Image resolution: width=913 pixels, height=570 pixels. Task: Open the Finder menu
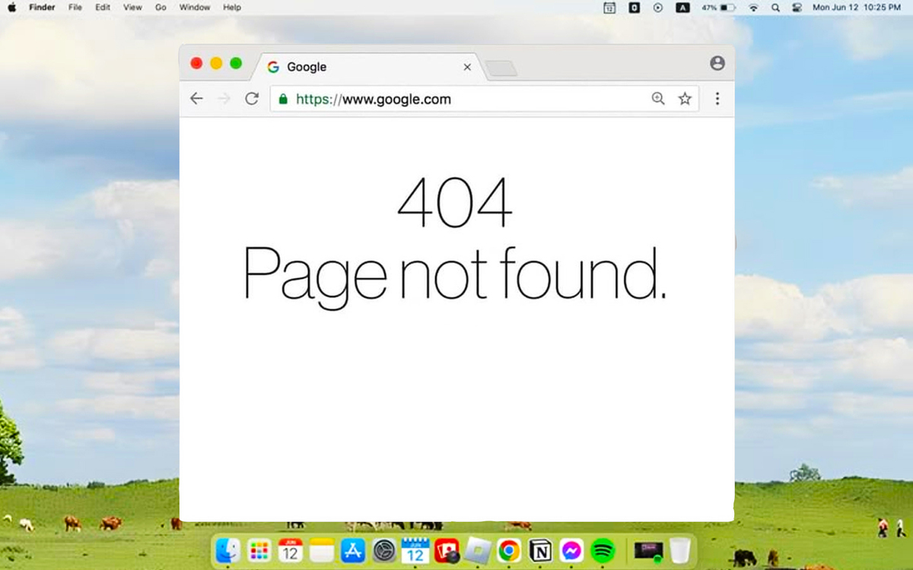(42, 8)
